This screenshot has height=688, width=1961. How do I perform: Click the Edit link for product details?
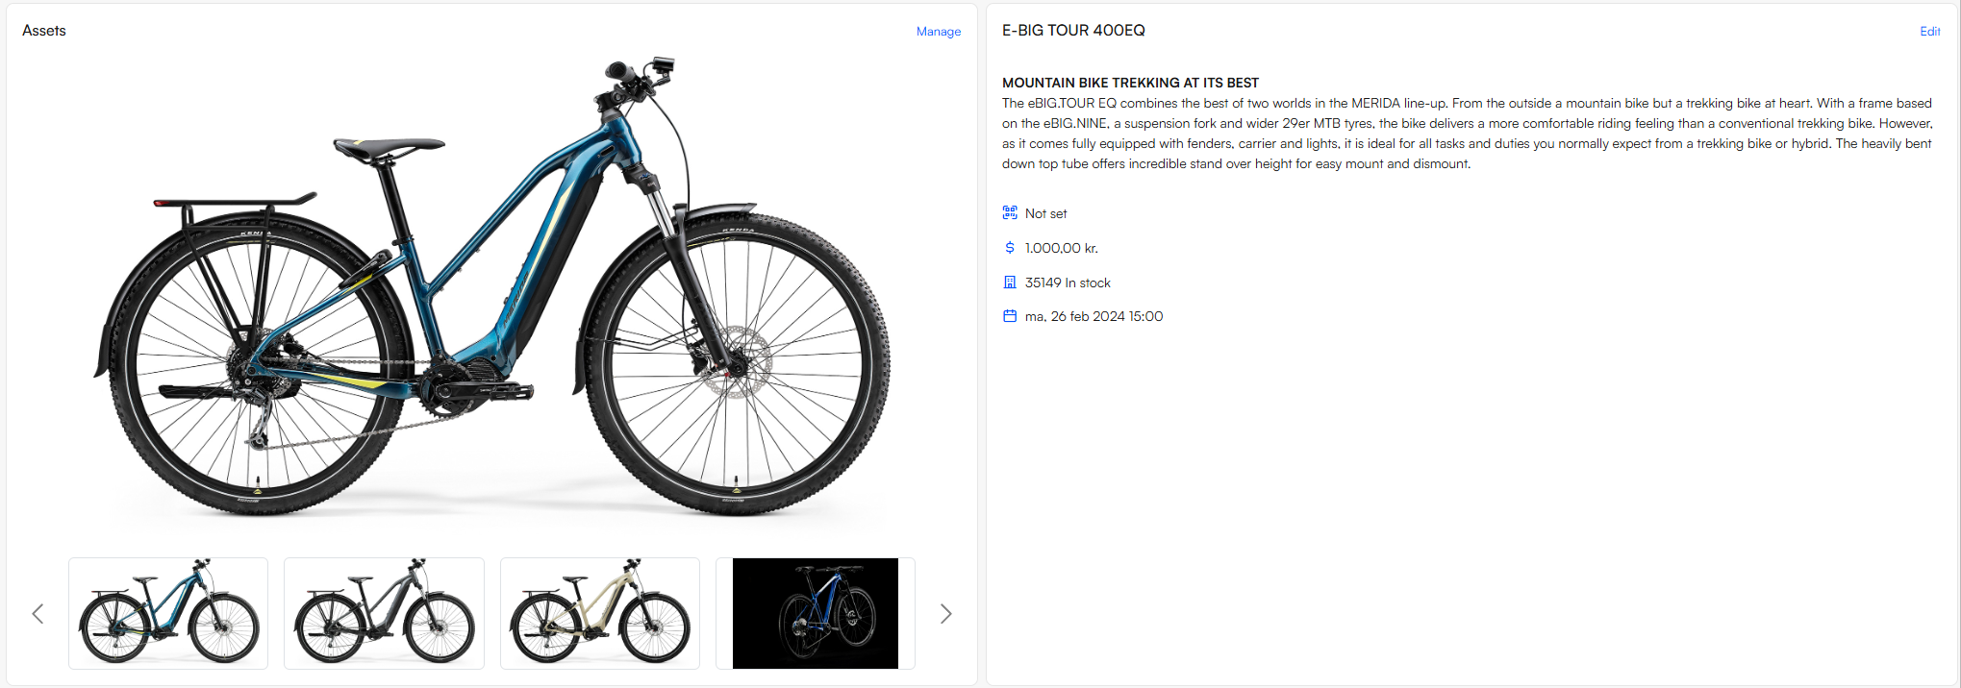click(x=1929, y=32)
